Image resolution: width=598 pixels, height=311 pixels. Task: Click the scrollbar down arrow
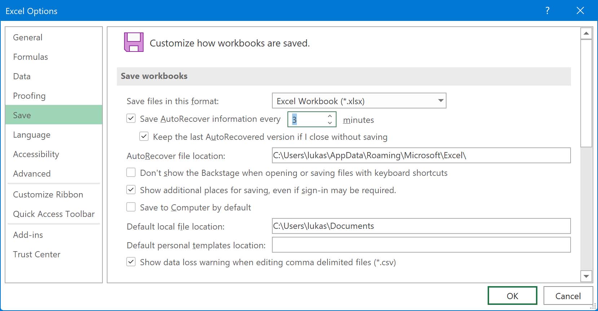[x=586, y=276]
